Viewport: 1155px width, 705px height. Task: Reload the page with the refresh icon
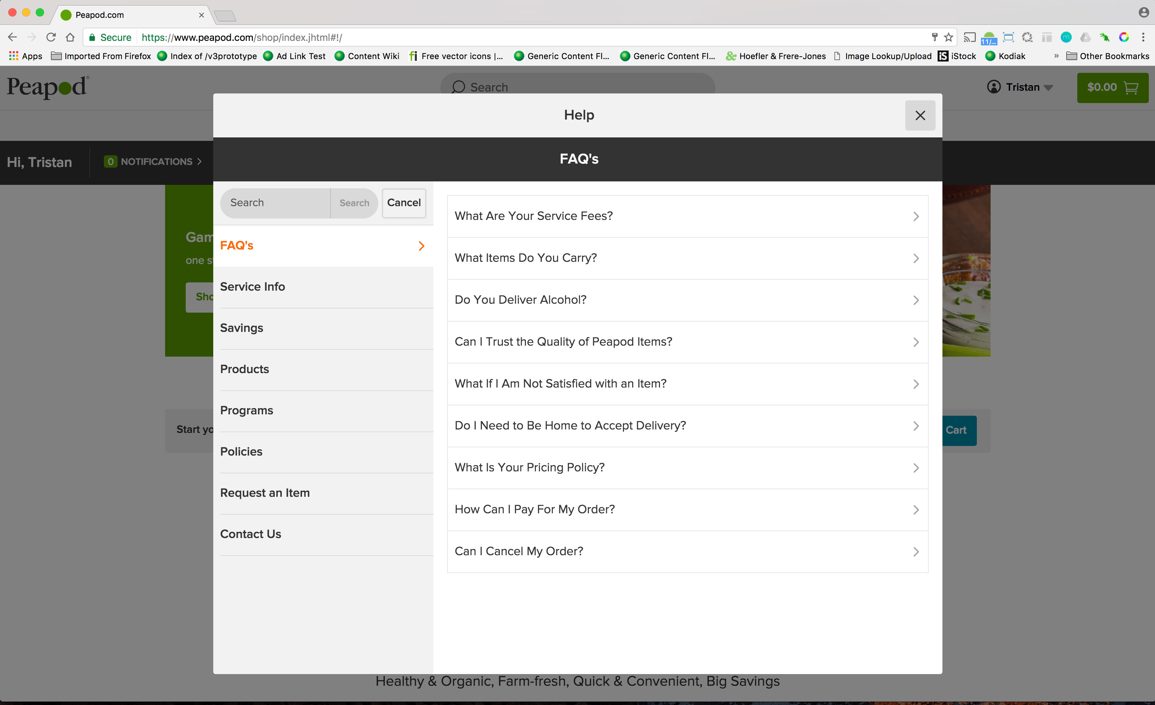(x=51, y=37)
